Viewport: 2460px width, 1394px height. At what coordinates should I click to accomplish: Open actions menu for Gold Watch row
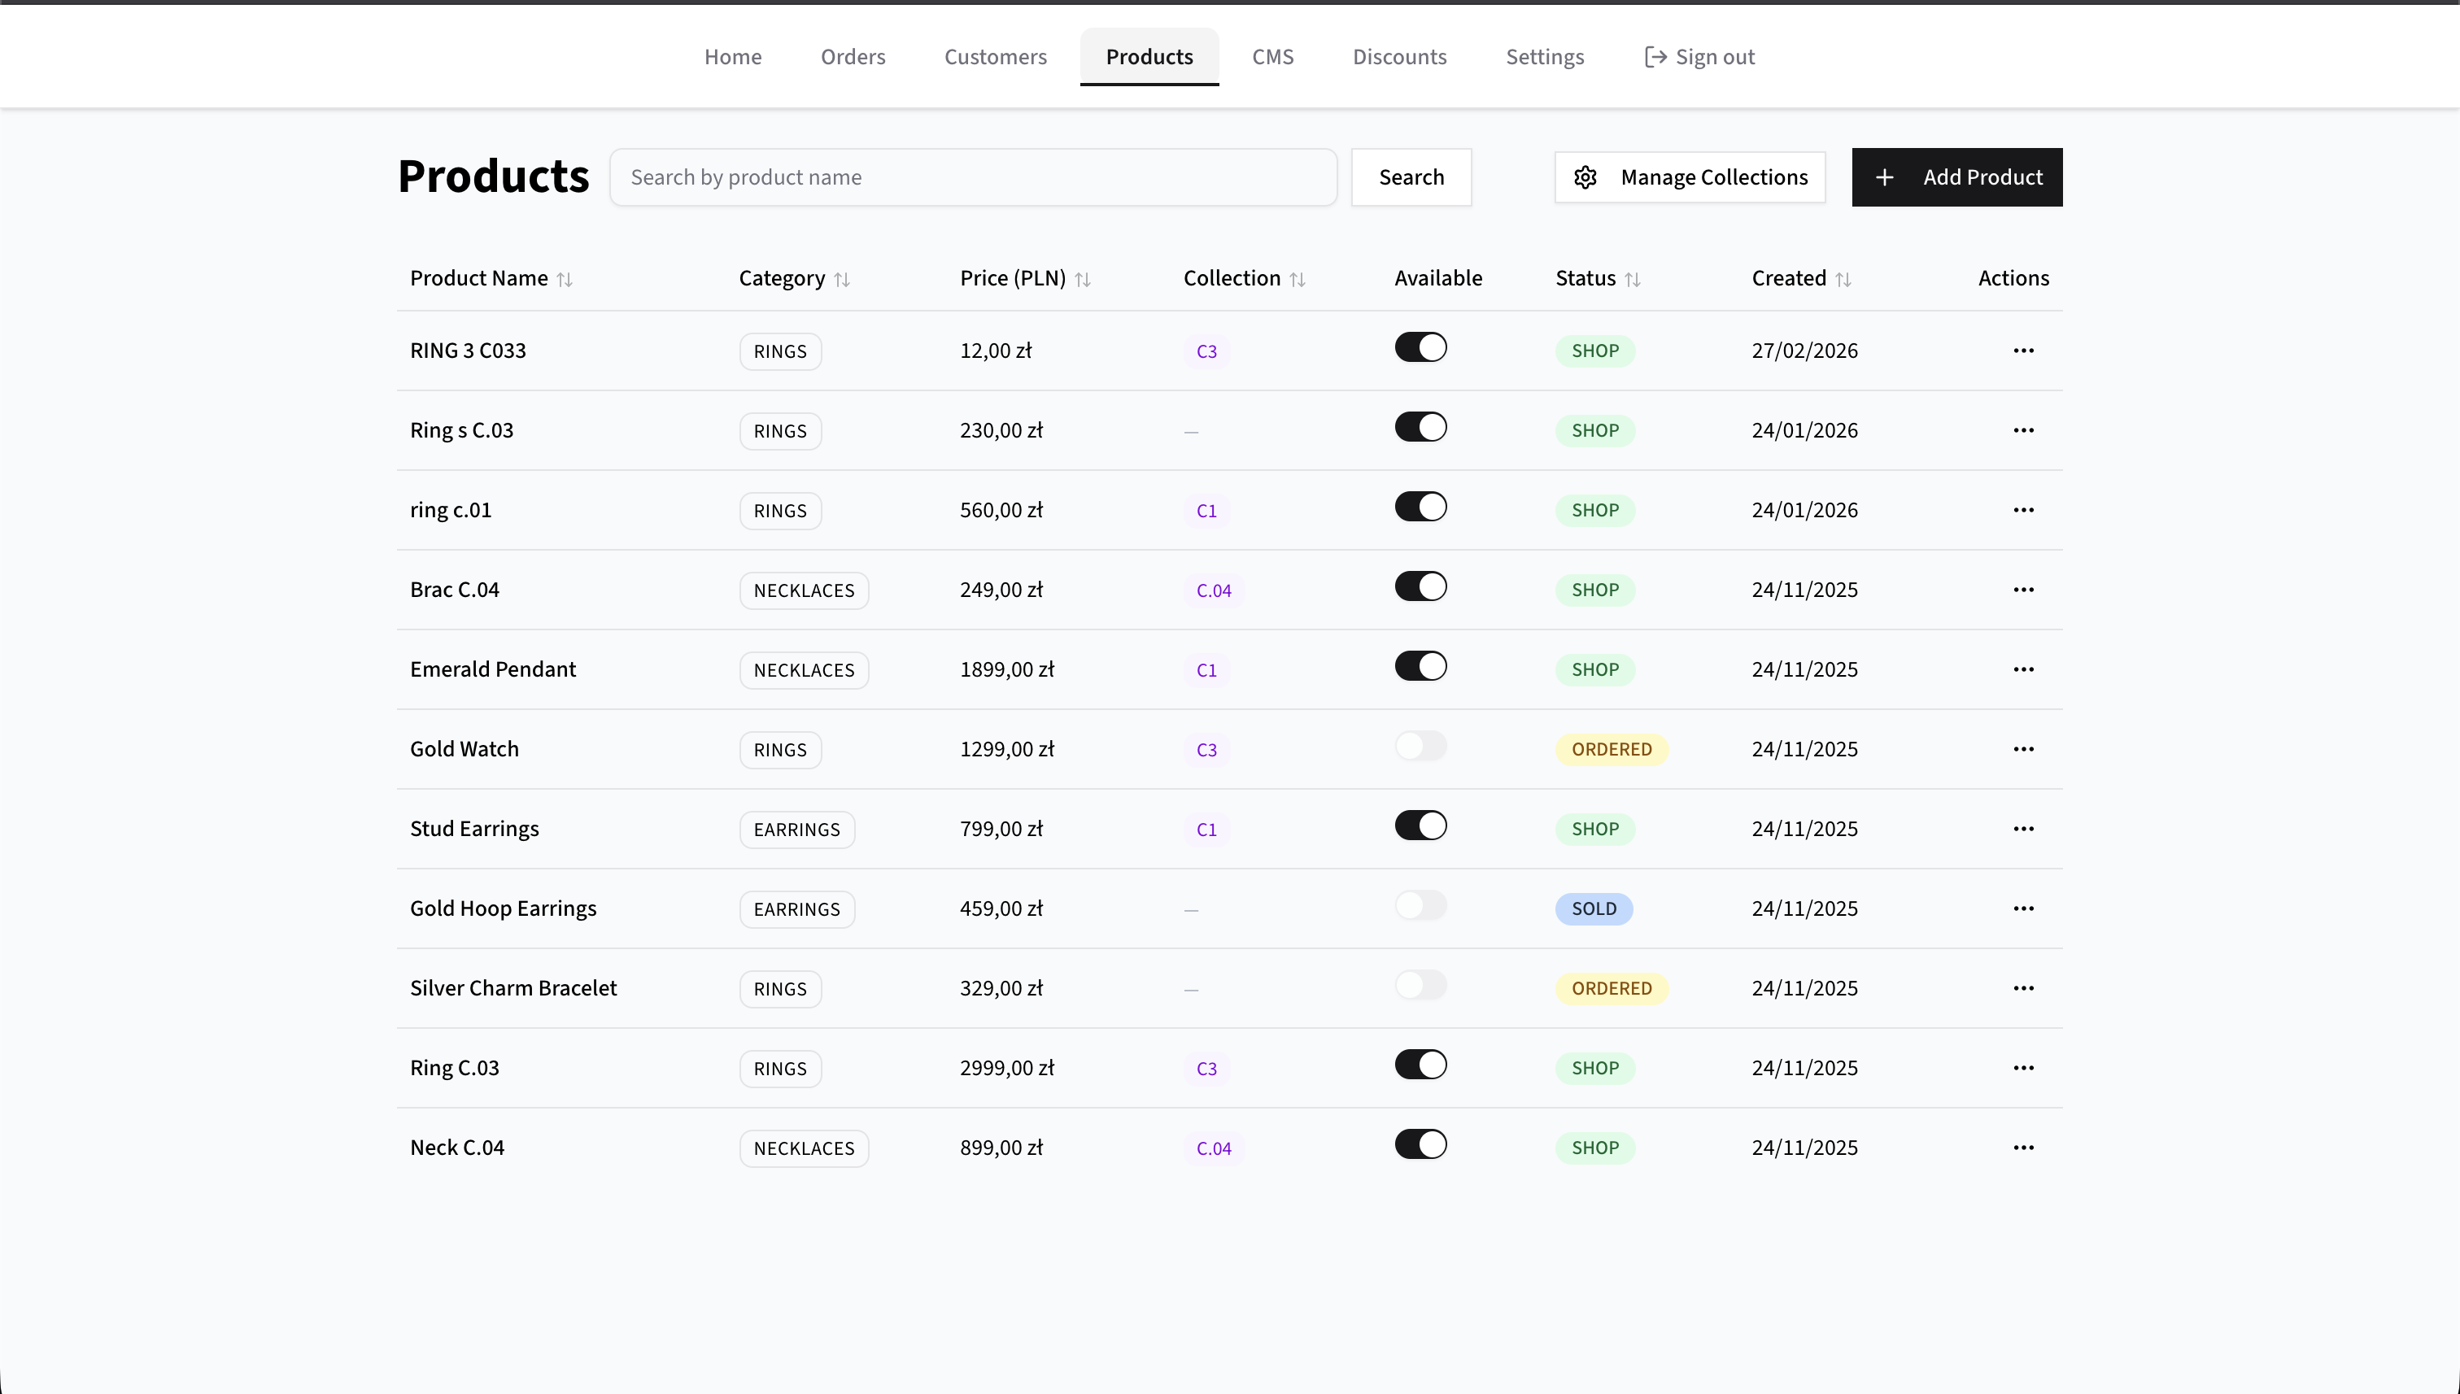pos(2022,749)
